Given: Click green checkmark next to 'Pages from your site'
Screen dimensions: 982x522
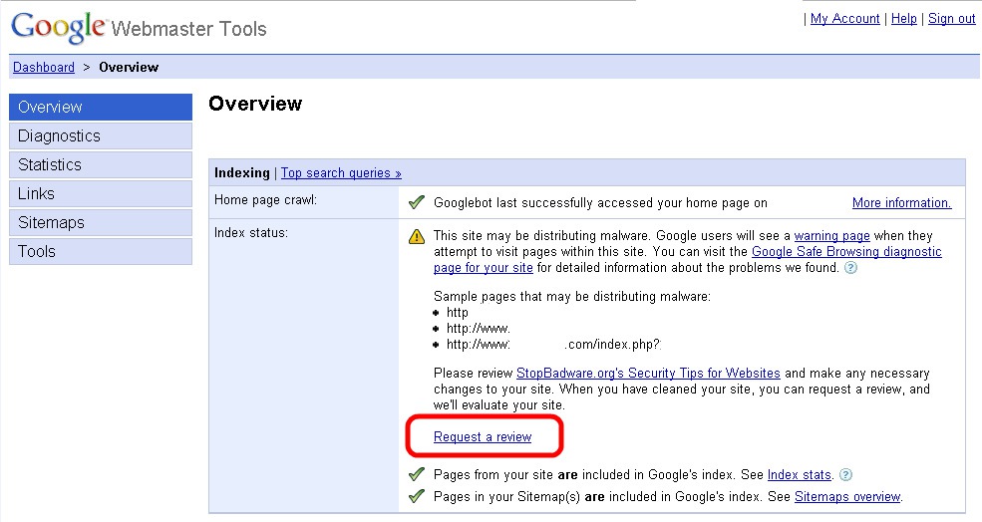Looking at the screenshot, I should coord(417,474).
